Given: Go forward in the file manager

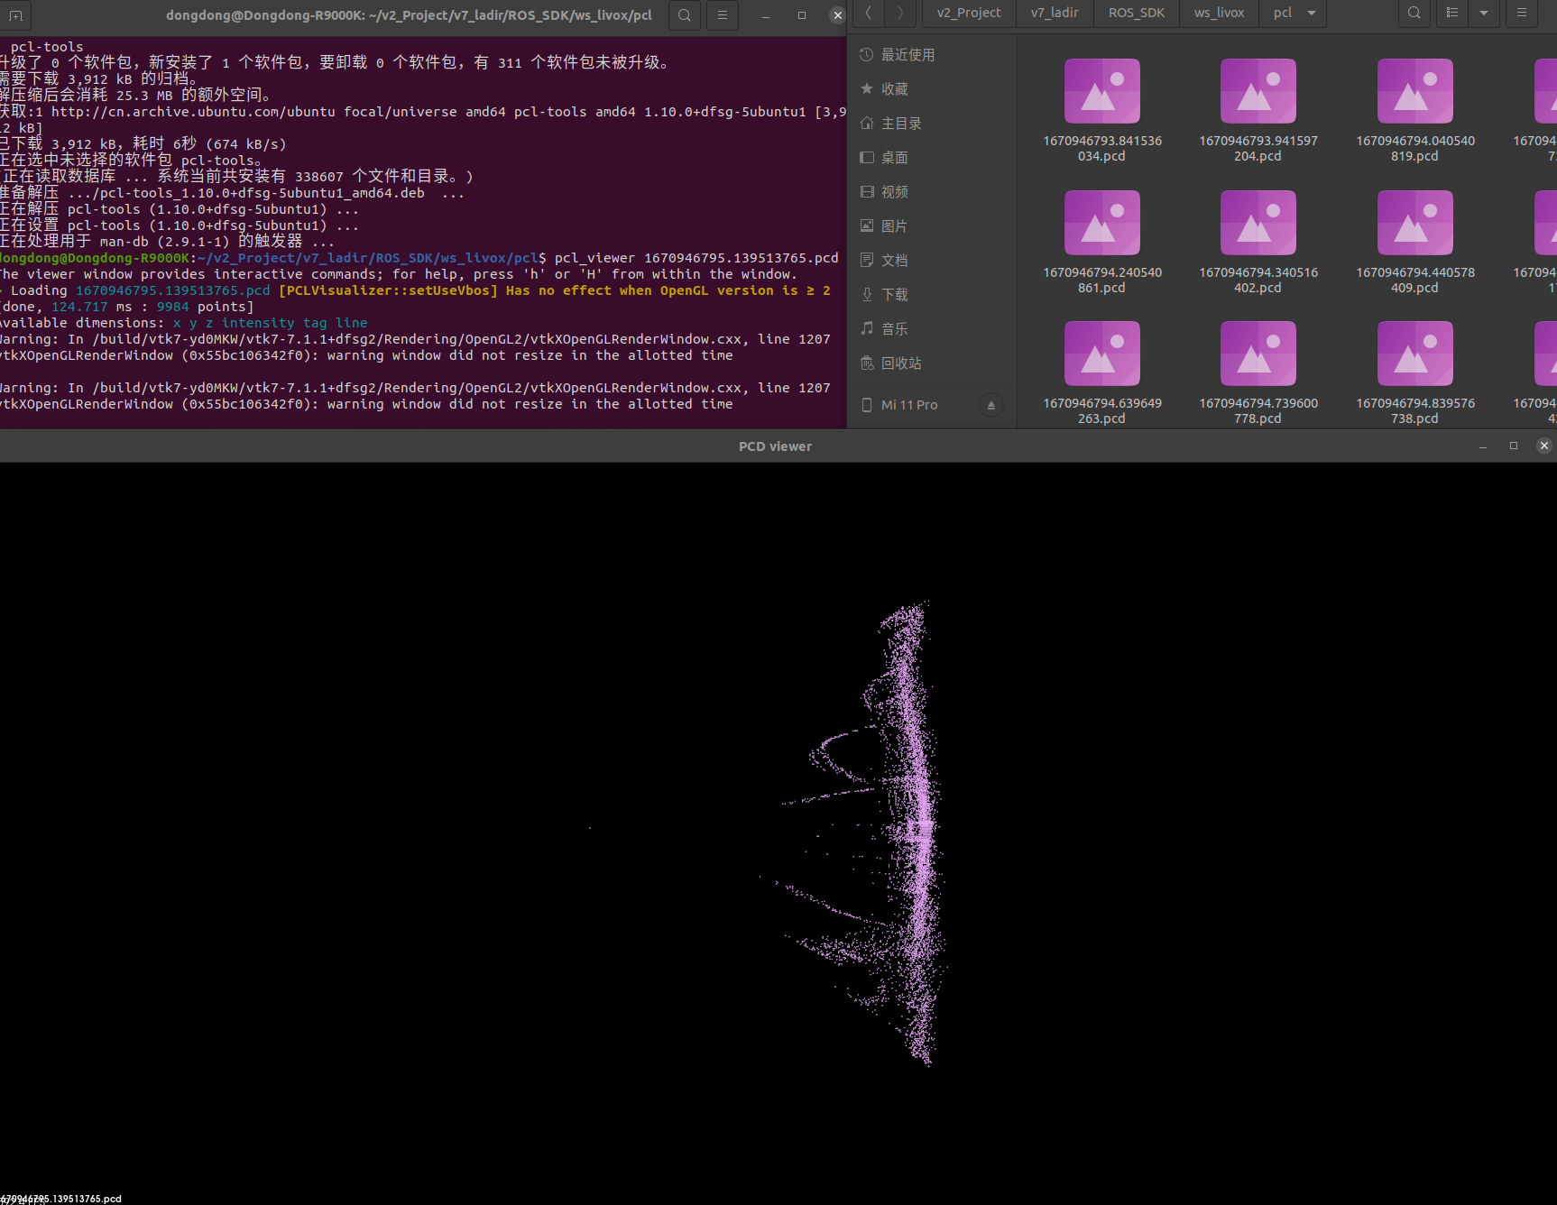Looking at the screenshot, I should [899, 13].
